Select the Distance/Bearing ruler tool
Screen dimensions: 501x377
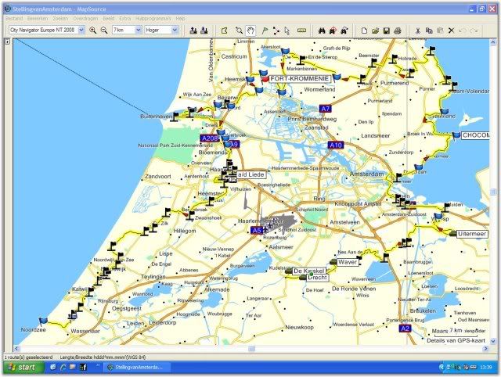click(301, 31)
